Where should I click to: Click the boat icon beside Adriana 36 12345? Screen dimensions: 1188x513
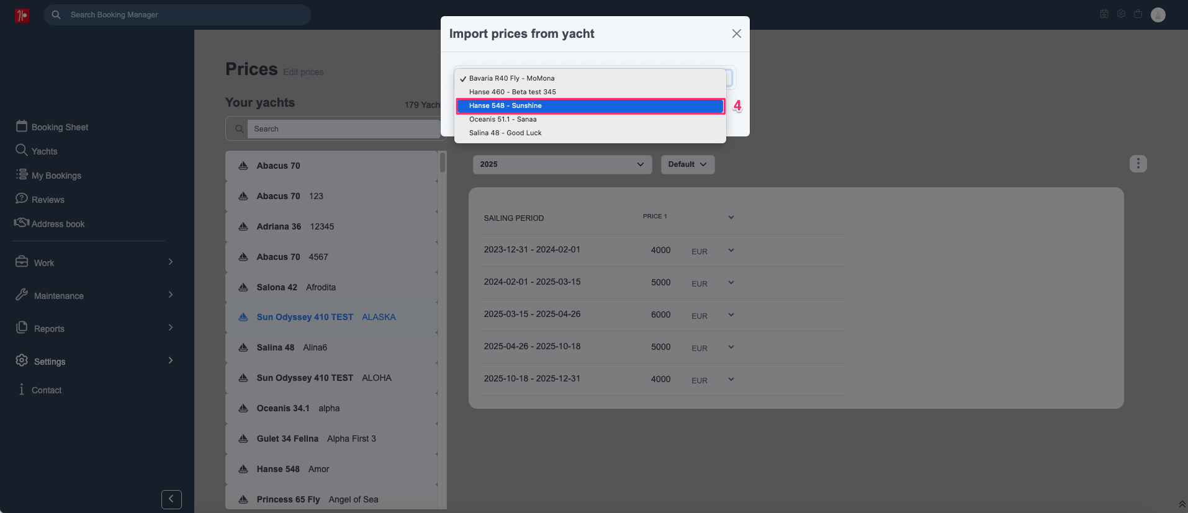point(243,226)
